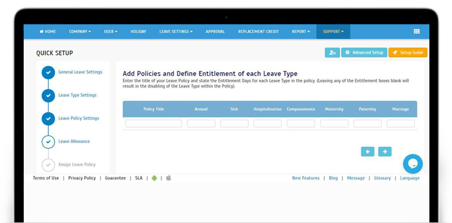Click Leave Type Settings step circle
The image size is (452, 223).
(48, 95)
